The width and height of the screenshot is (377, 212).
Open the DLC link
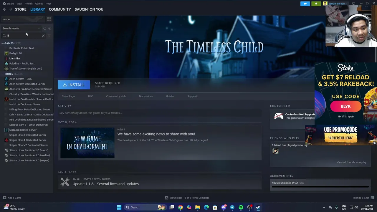(x=90, y=96)
